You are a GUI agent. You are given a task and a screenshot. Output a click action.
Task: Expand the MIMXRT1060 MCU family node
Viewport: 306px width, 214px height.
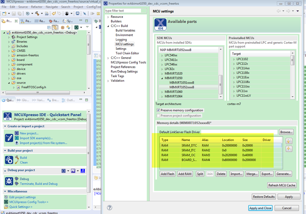[x=162, y=92]
